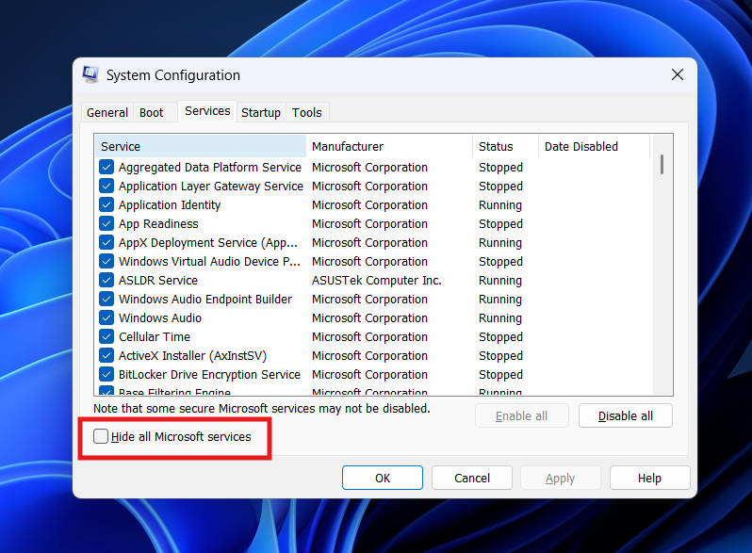Uncheck BitLocker Drive Encryption Service checkbox
Image resolution: width=752 pixels, height=553 pixels.
106,375
